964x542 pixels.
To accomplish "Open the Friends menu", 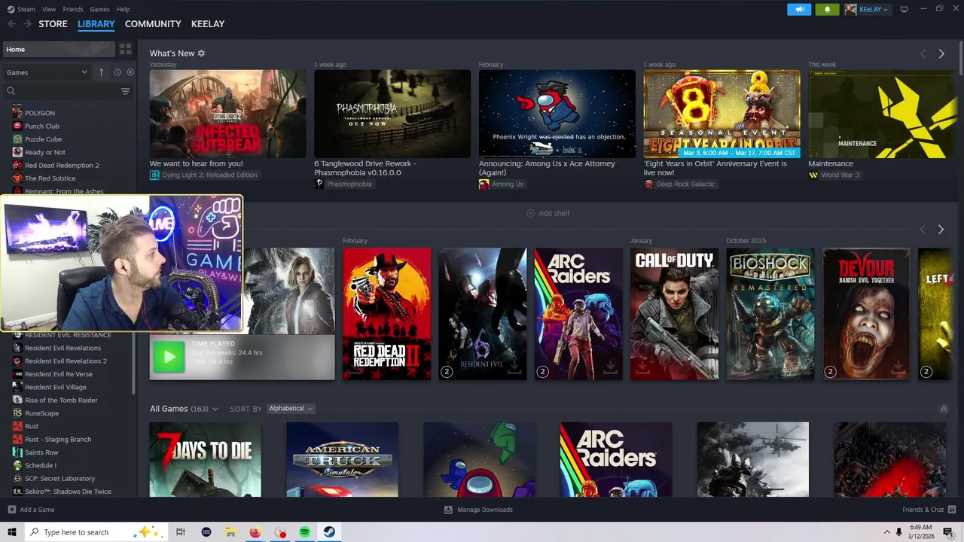I will [73, 9].
